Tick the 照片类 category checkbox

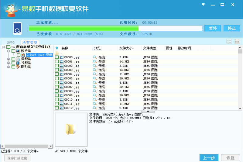click(x=13, y=51)
